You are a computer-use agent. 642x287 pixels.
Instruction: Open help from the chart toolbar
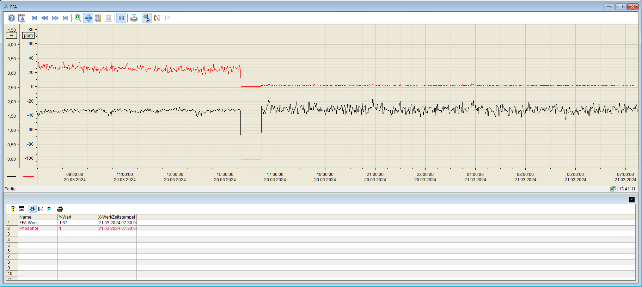click(12, 18)
